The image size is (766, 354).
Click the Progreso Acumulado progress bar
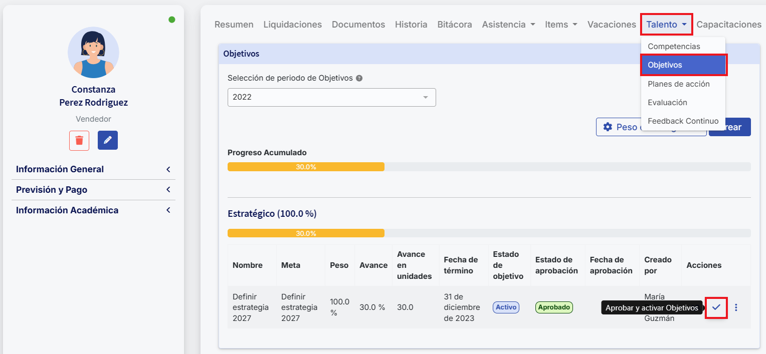(489, 167)
